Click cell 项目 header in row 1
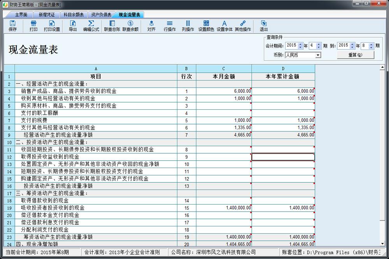This screenshot has width=389, height=259. (96, 76)
